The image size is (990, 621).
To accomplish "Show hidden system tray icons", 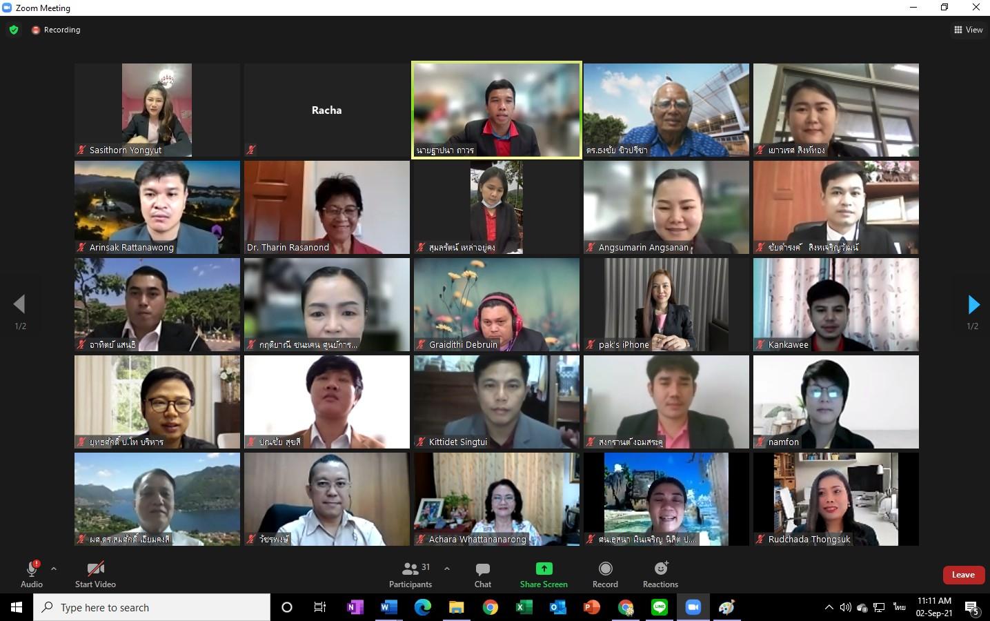I will point(829,607).
